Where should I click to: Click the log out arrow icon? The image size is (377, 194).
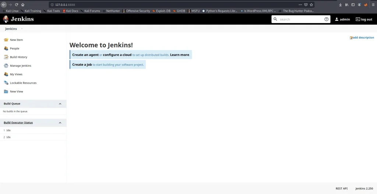(358, 19)
